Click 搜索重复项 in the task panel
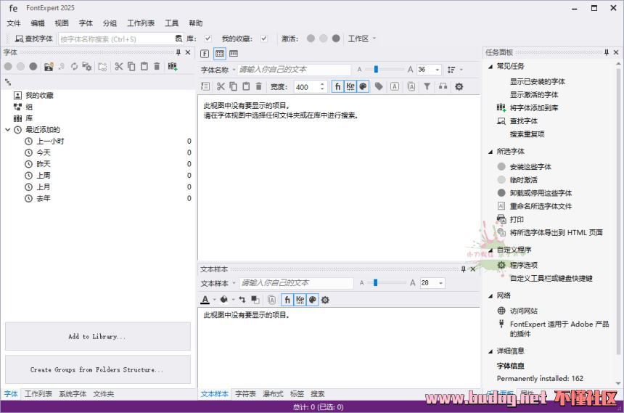Screen dimensions: 624x413 point(527,134)
